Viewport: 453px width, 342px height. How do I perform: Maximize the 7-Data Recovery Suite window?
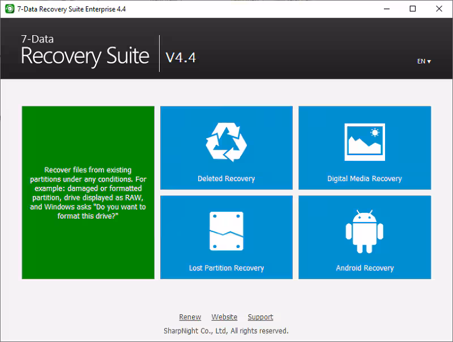coord(413,9)
